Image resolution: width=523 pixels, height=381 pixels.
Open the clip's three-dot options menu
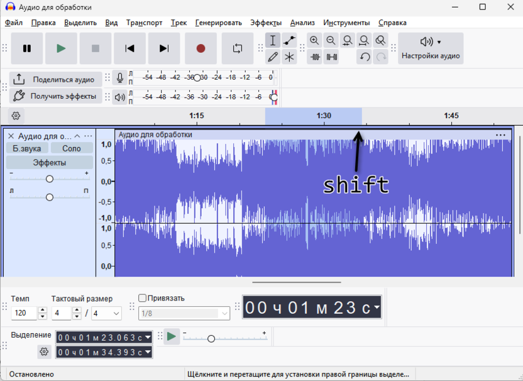500,135
